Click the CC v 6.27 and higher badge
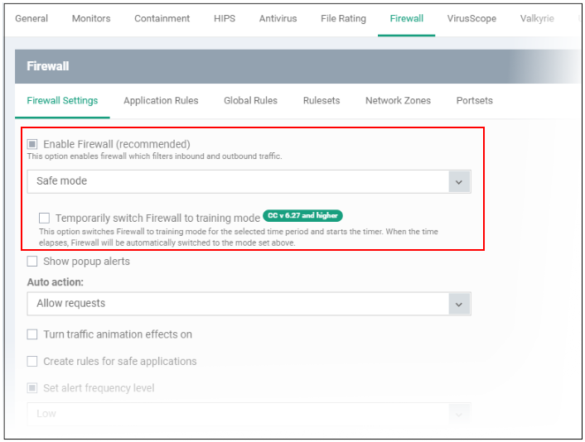The width and height of the screenshot is (585, 442). 303,215
